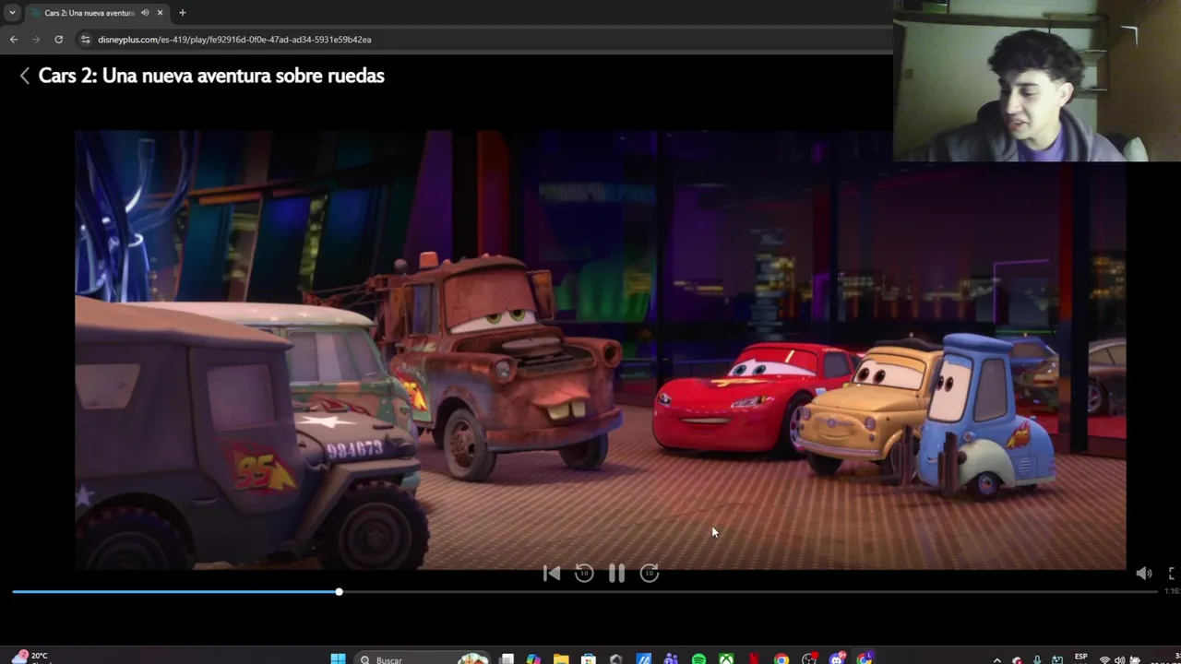Mute the tab via its speaker icon
Image resolution: width=1181 pixels, height=664 pixels.
click(x=145, y=13)
